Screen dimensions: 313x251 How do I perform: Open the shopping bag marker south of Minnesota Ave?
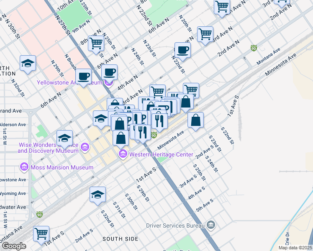click(196, 120)
